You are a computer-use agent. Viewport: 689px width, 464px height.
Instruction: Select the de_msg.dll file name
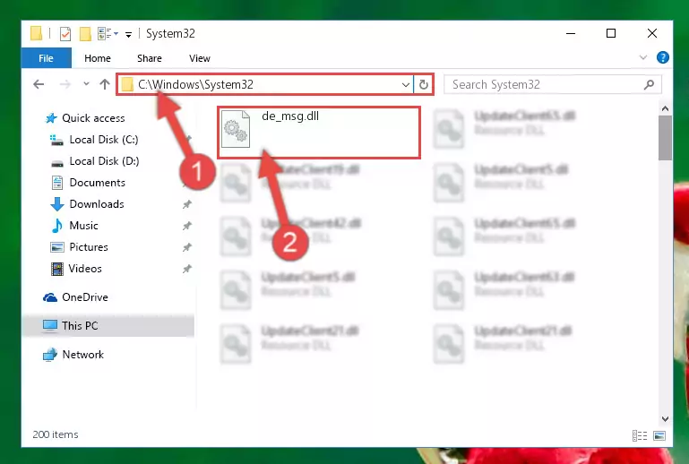[290, 116]
